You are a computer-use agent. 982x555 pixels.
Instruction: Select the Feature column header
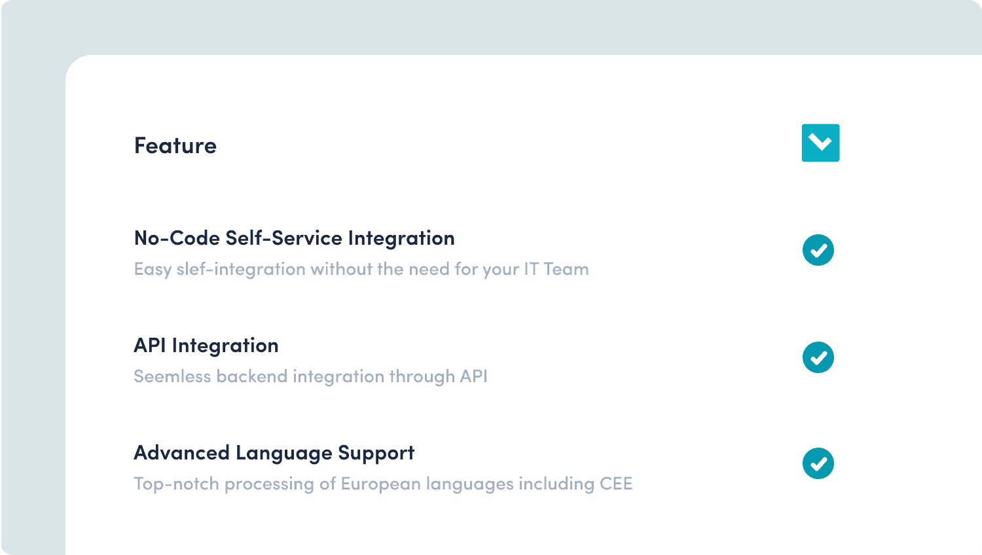click(x=175, y=145)
